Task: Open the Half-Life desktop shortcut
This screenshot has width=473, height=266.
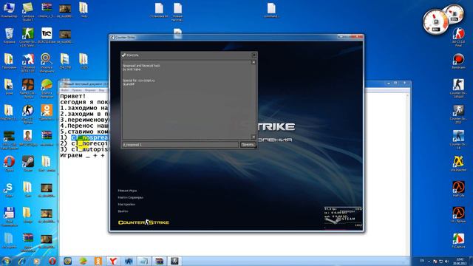Action: coord(458,189)
